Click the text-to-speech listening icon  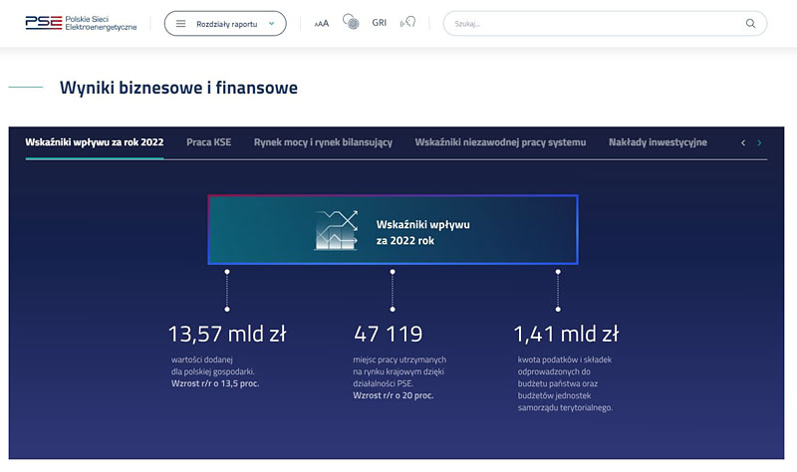[408, 22]
